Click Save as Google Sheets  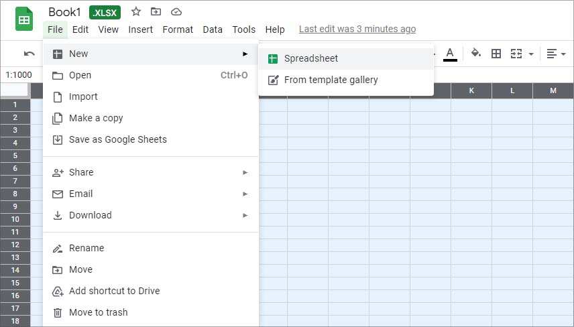tap(117, 139)
